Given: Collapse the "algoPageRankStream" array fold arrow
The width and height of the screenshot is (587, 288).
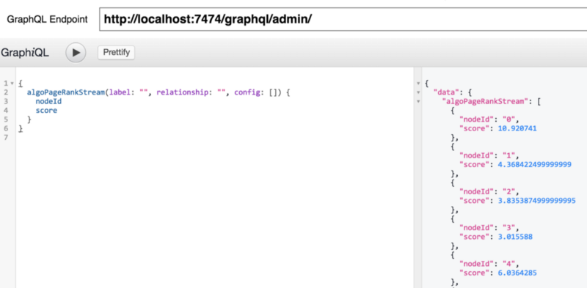Looking at the screenshot, I should pyautogui.click(x=418, y=101).
